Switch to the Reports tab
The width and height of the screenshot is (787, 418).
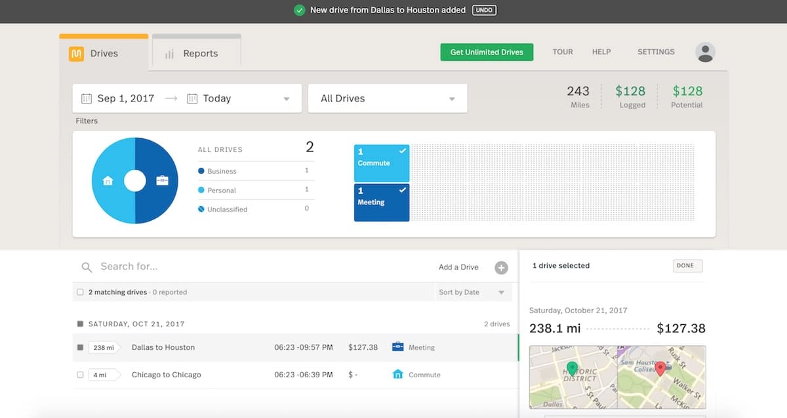tap(197, 54)
